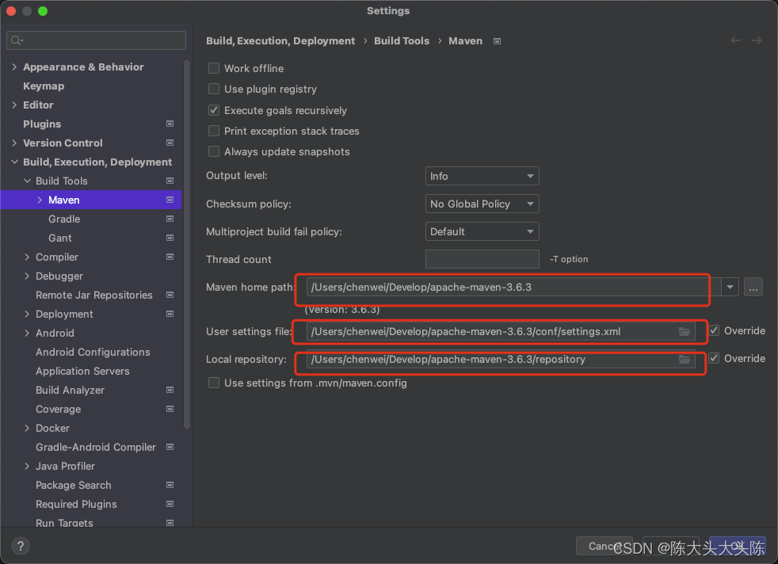
Task: Click the Local repository path field
Action: click(x=500, y=359)
